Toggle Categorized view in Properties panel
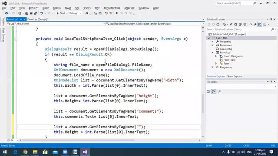Viewport: 278px width, 156px height. coord(209,91)
